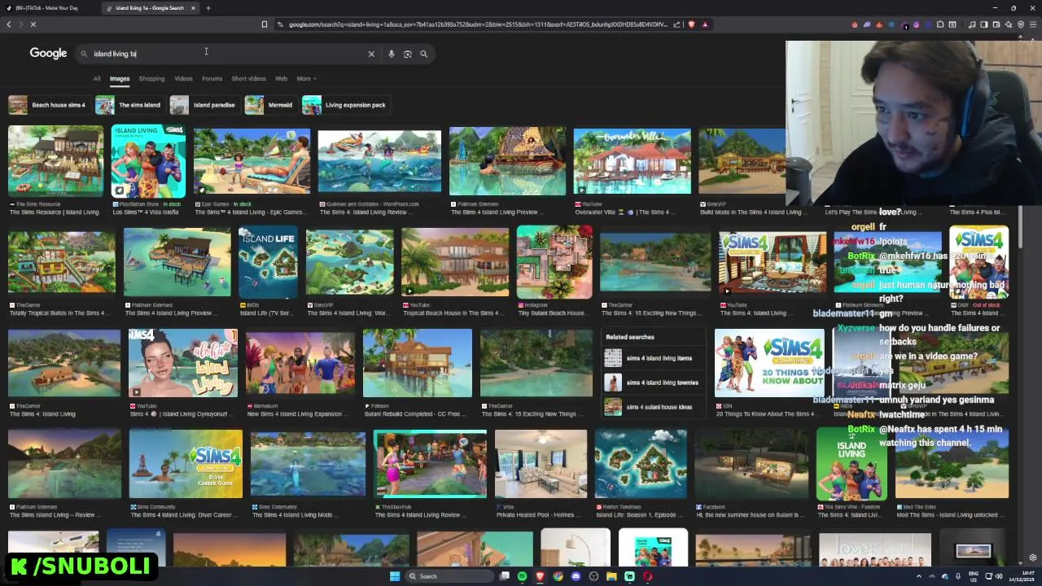Open search by image camera icon
This screenshot has width=1042, height=586.
pos(407,54)
